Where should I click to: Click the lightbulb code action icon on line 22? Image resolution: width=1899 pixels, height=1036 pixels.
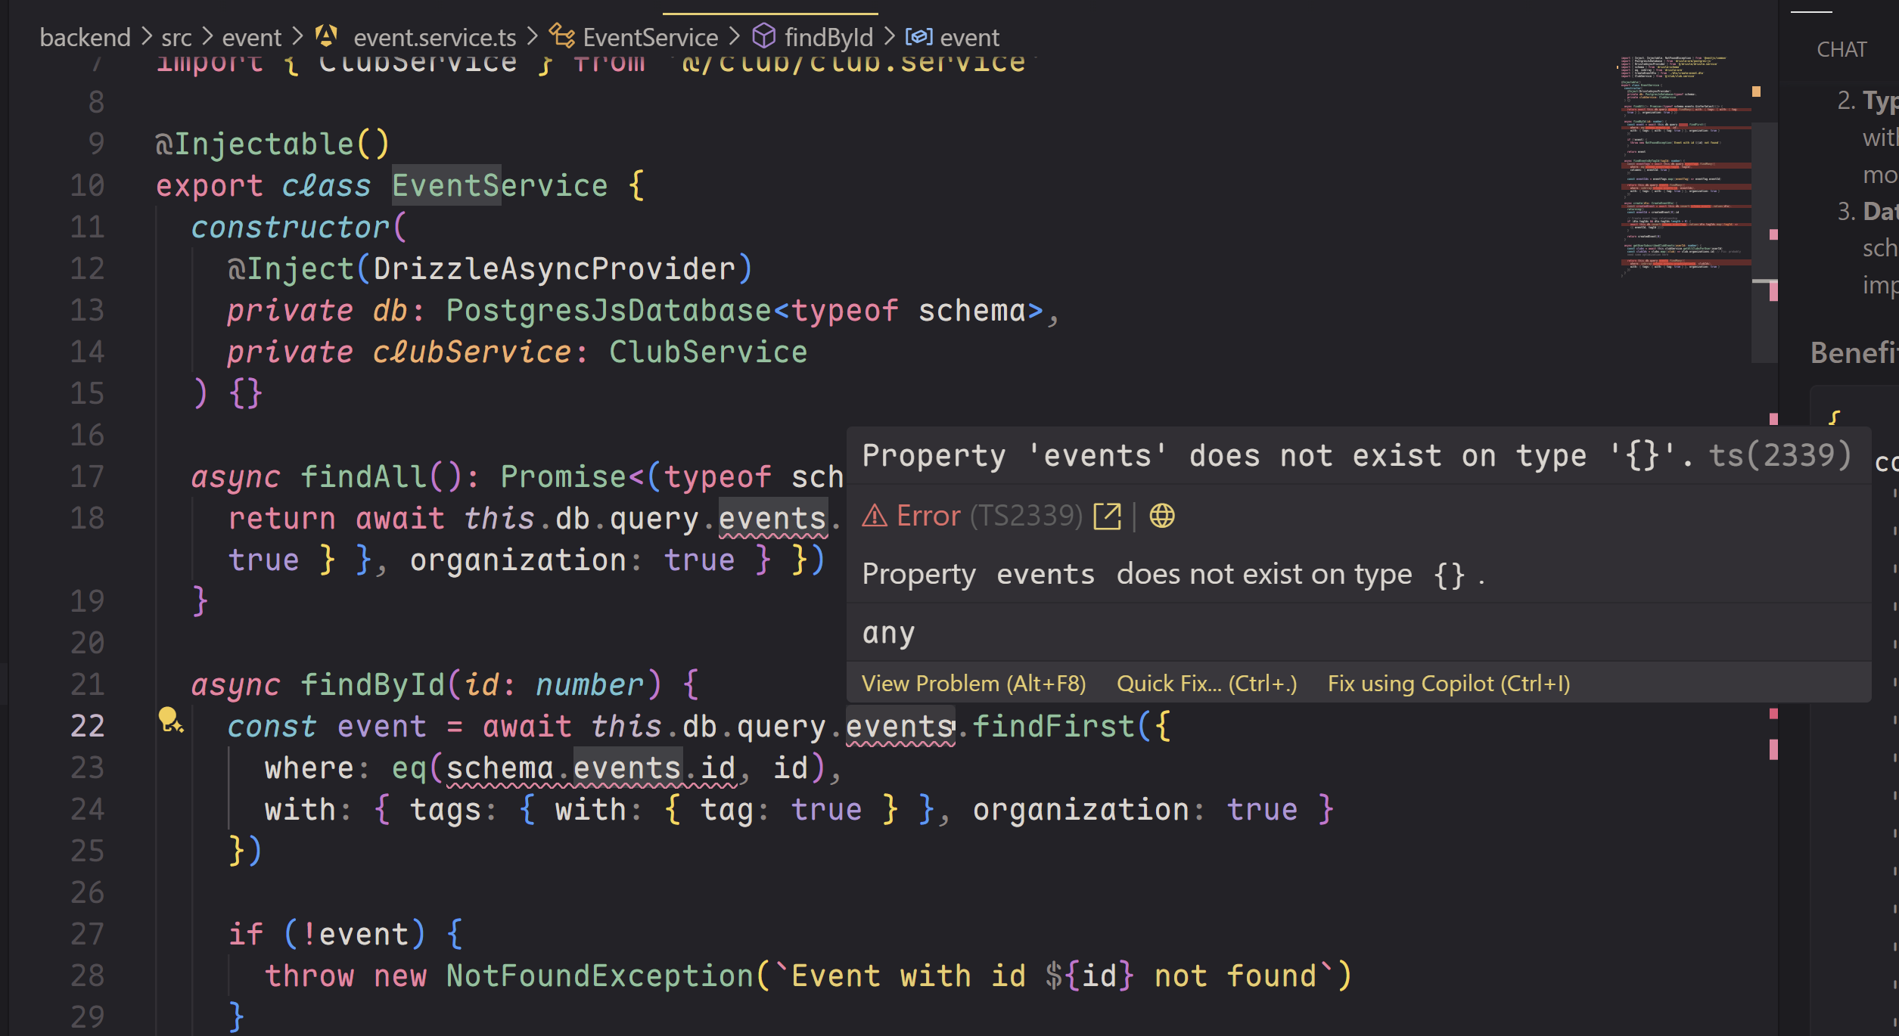169,719
